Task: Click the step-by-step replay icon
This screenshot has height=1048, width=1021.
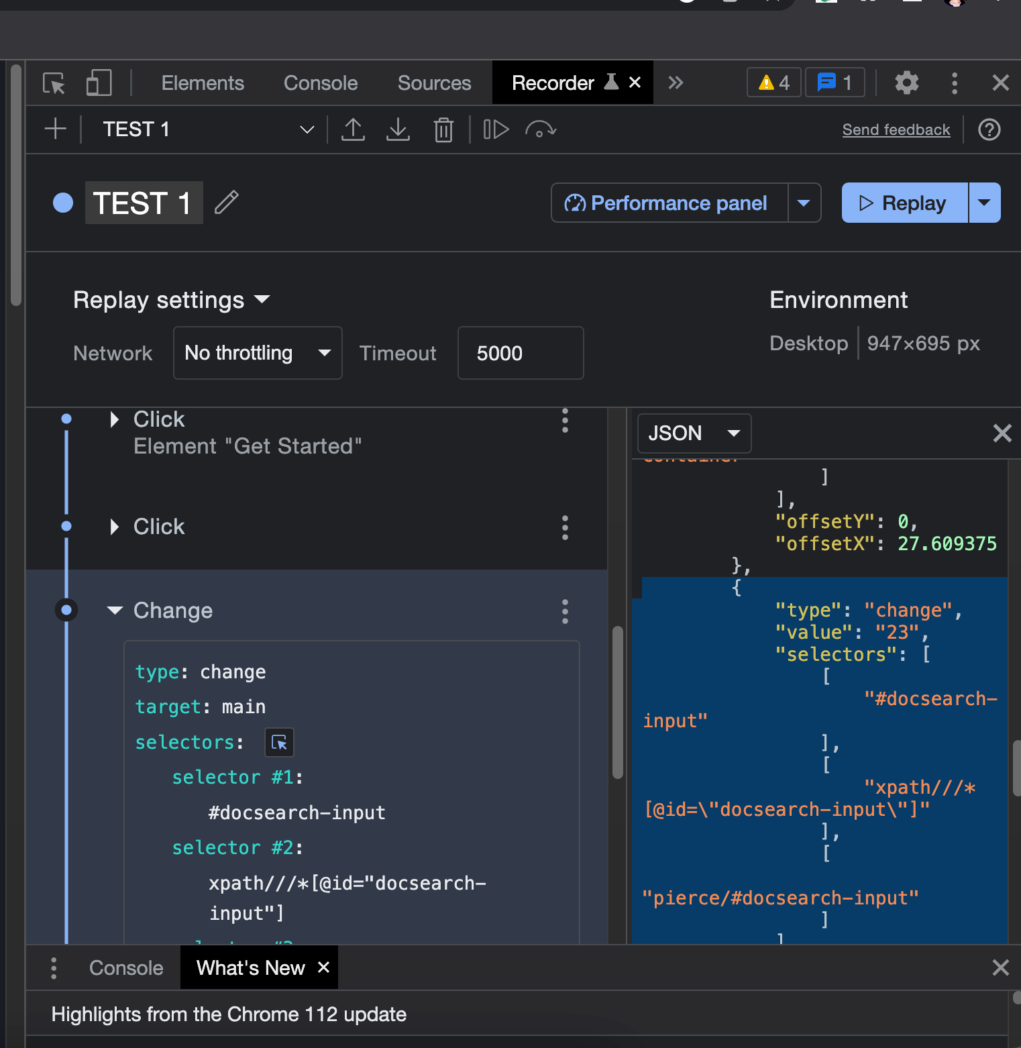Action: [496, 129]
